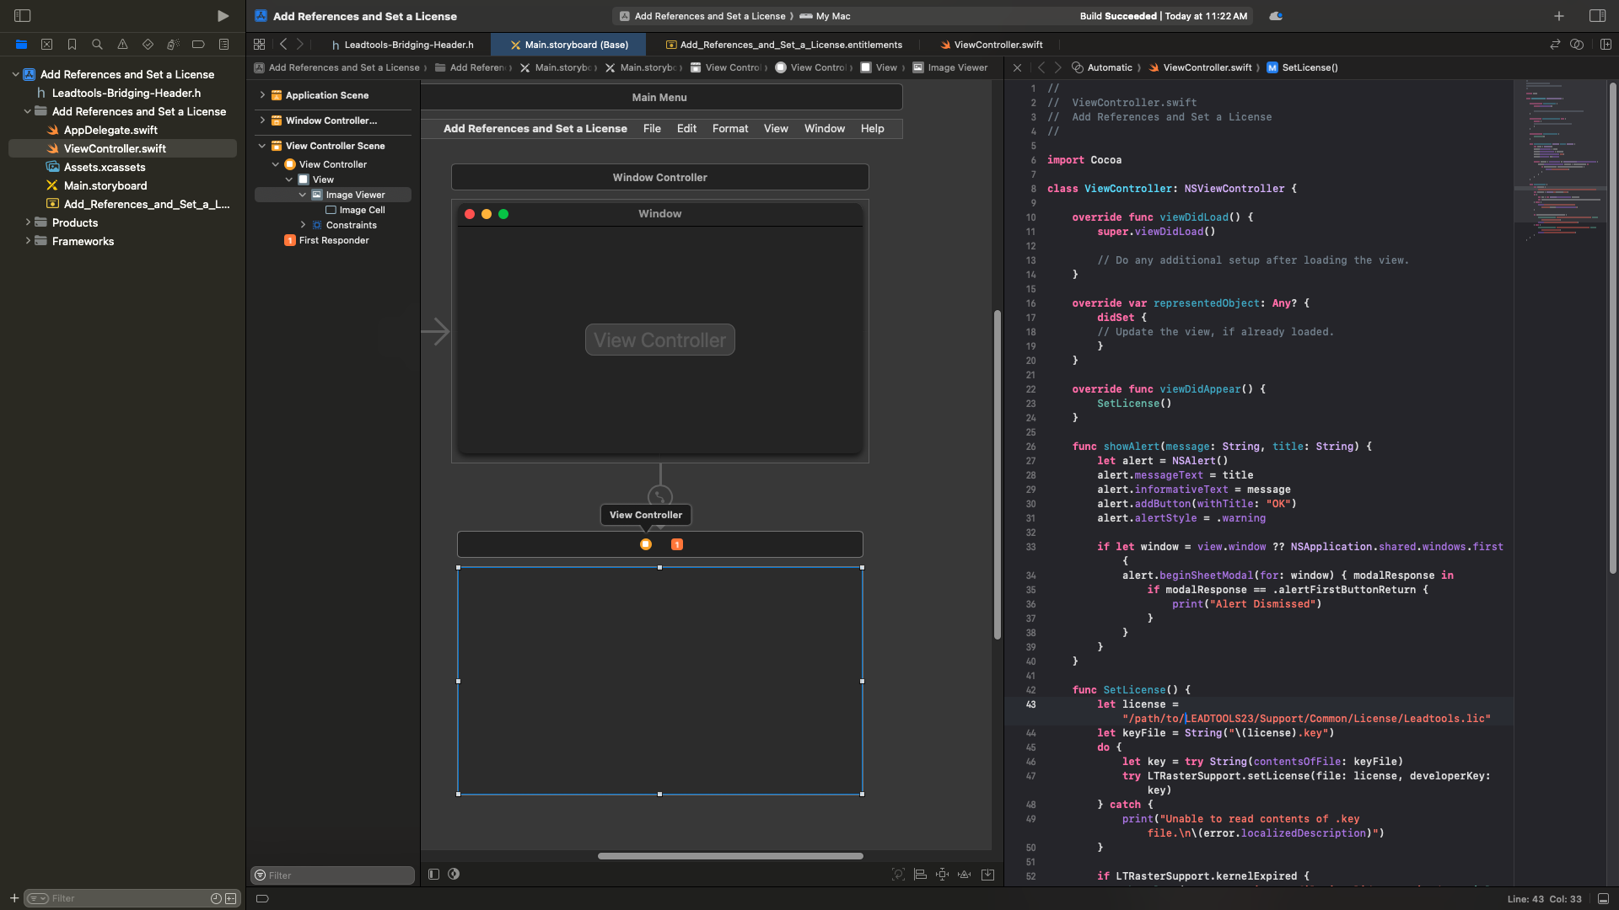Screen dimensions: 1619x910
Task: Select AppDelegate.swift in project navigator
Action: point(110,130)
